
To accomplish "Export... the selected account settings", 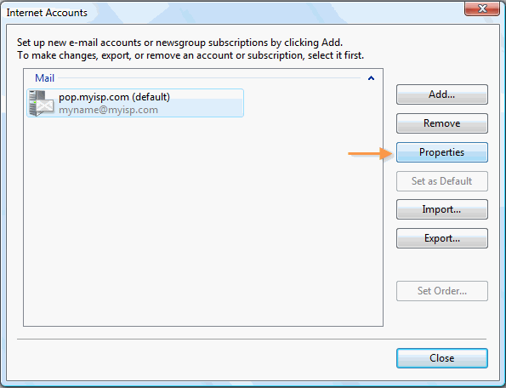I will coord(441,238).
